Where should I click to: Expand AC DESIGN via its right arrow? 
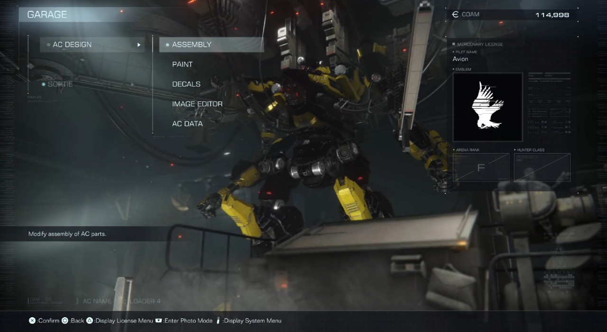(138, 44)
